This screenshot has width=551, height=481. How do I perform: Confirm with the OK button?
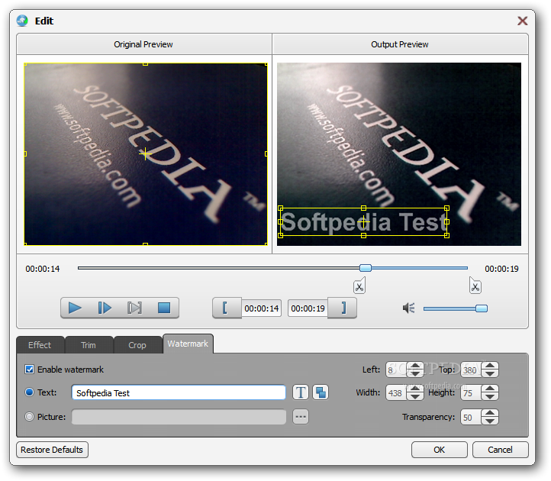coord(440,450)
